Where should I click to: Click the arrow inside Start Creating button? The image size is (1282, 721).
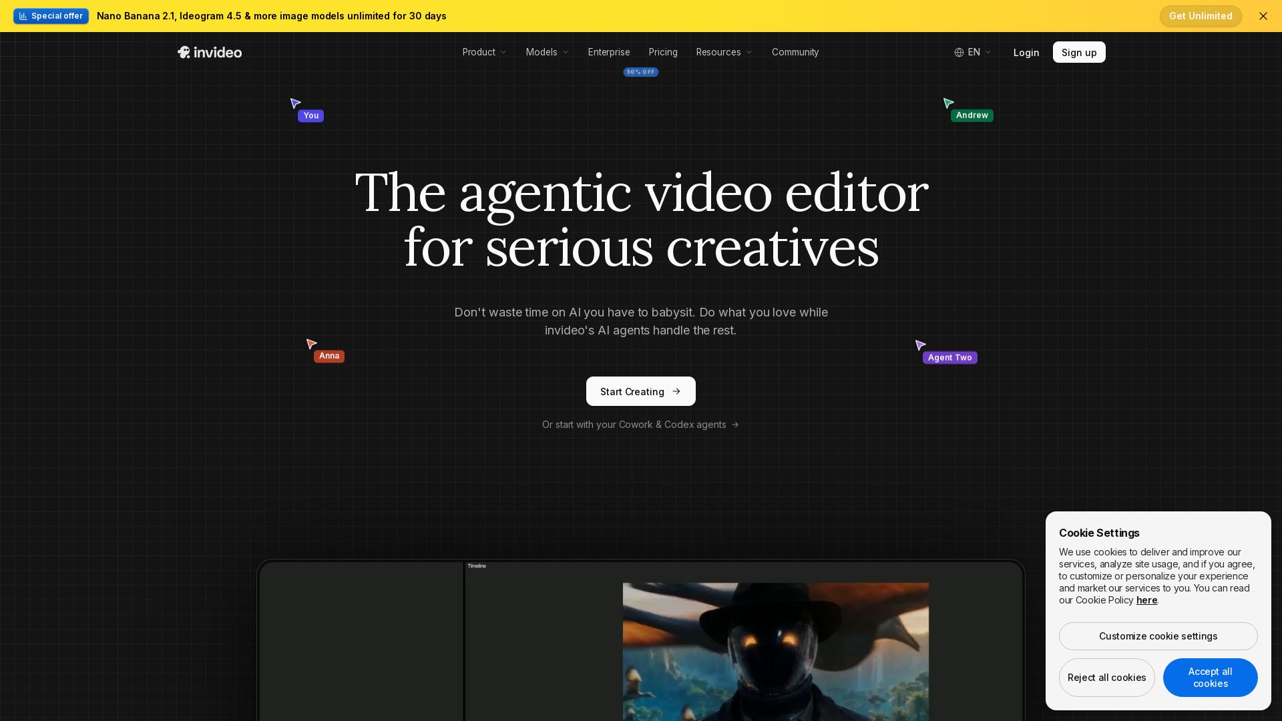point(676,391)
